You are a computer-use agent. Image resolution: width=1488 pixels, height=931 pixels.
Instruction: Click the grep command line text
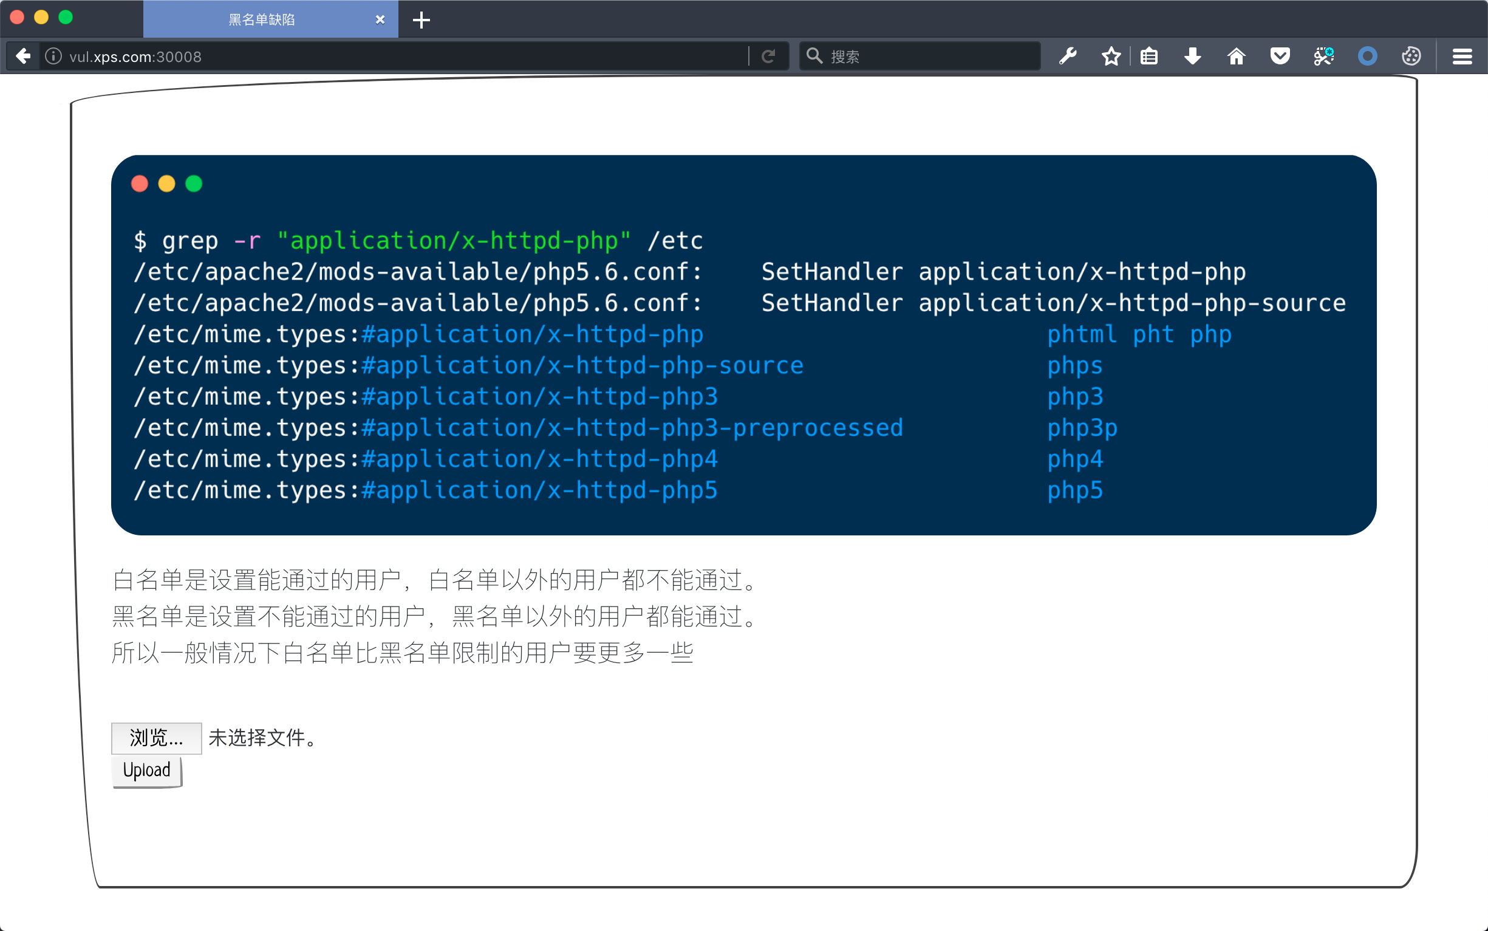pos(418,241)
